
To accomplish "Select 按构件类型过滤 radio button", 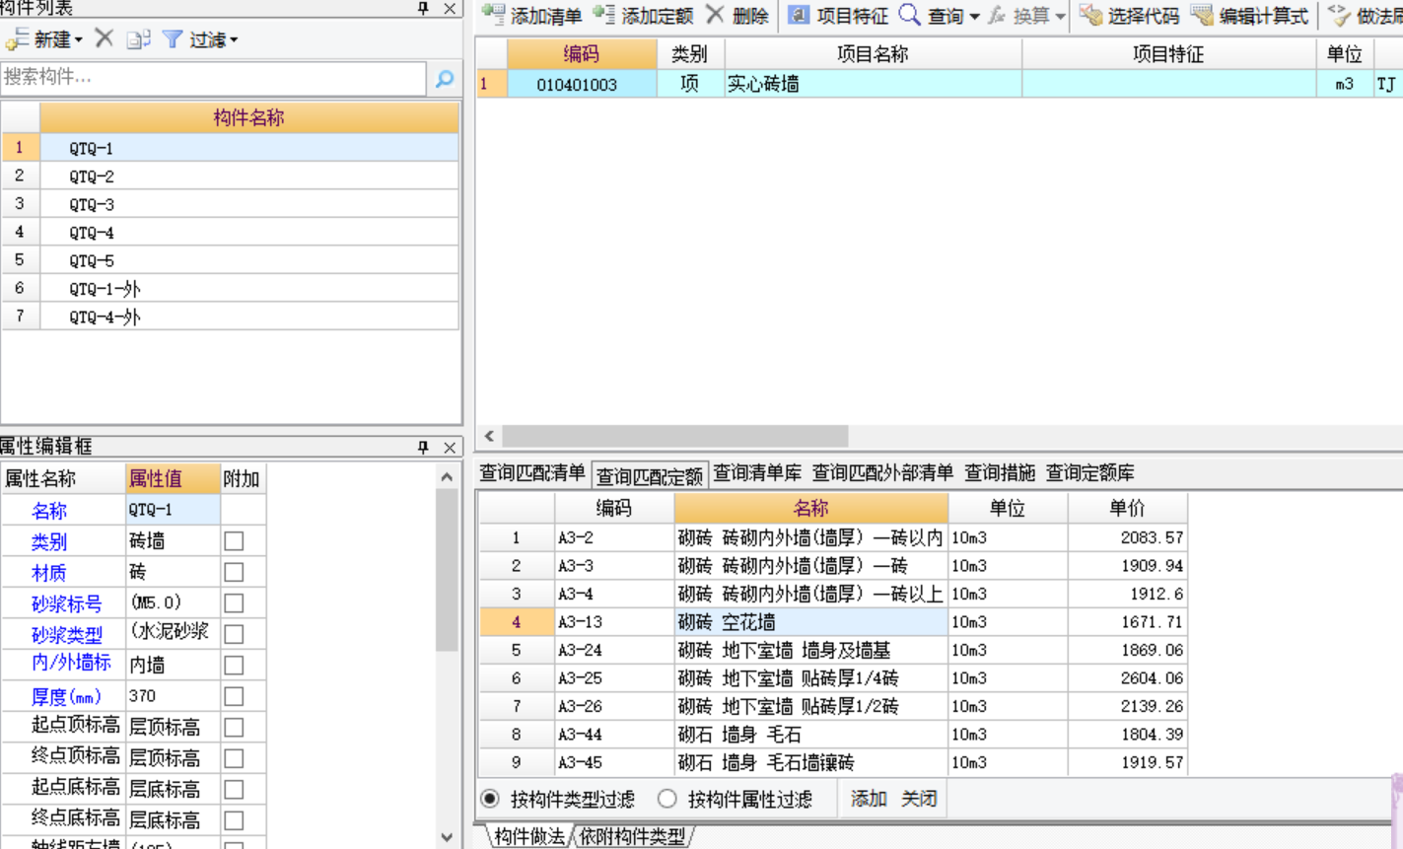I will [490, 799].
